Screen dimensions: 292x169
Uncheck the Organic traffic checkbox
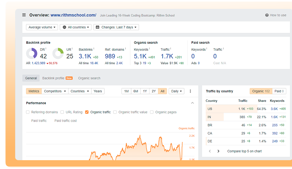87,112
